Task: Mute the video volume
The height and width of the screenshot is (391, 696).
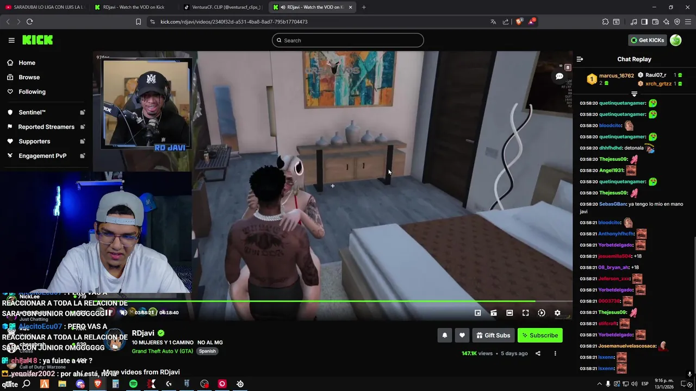Action: 124,313
